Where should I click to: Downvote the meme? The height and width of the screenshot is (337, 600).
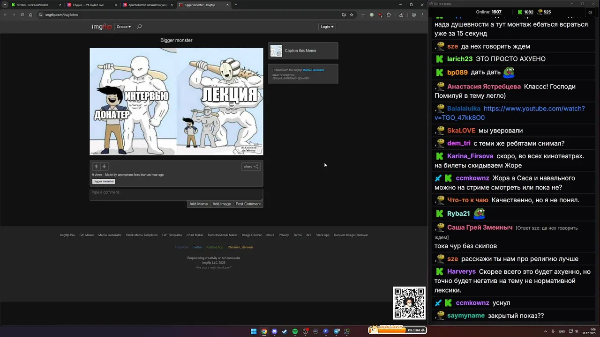(x=105, y=166)
